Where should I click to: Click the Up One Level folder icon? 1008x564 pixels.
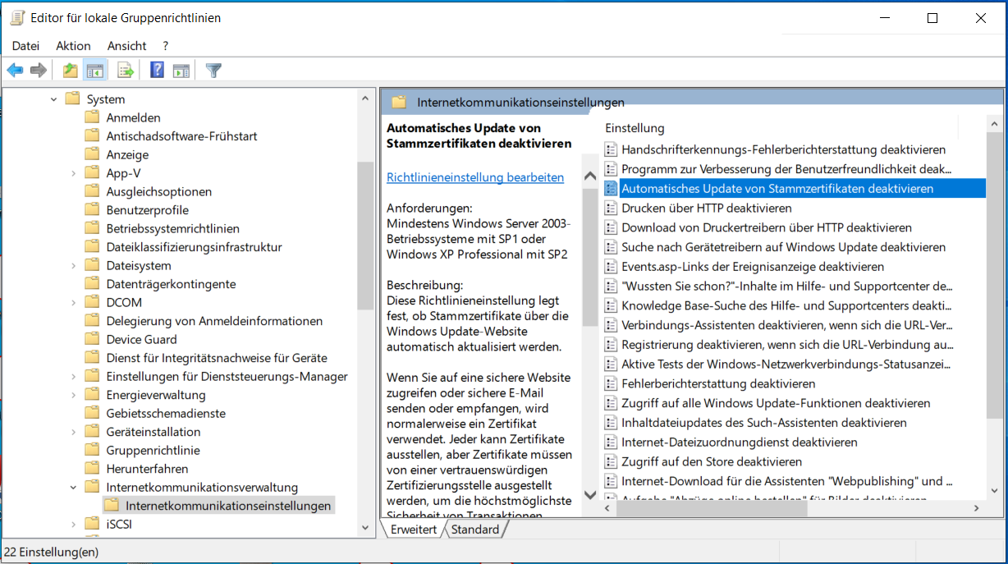click(71, 71)
